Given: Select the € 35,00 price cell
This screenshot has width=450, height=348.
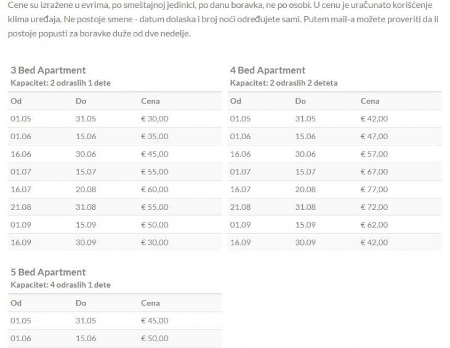Looking at the screenshot, I should coord(155,137).
